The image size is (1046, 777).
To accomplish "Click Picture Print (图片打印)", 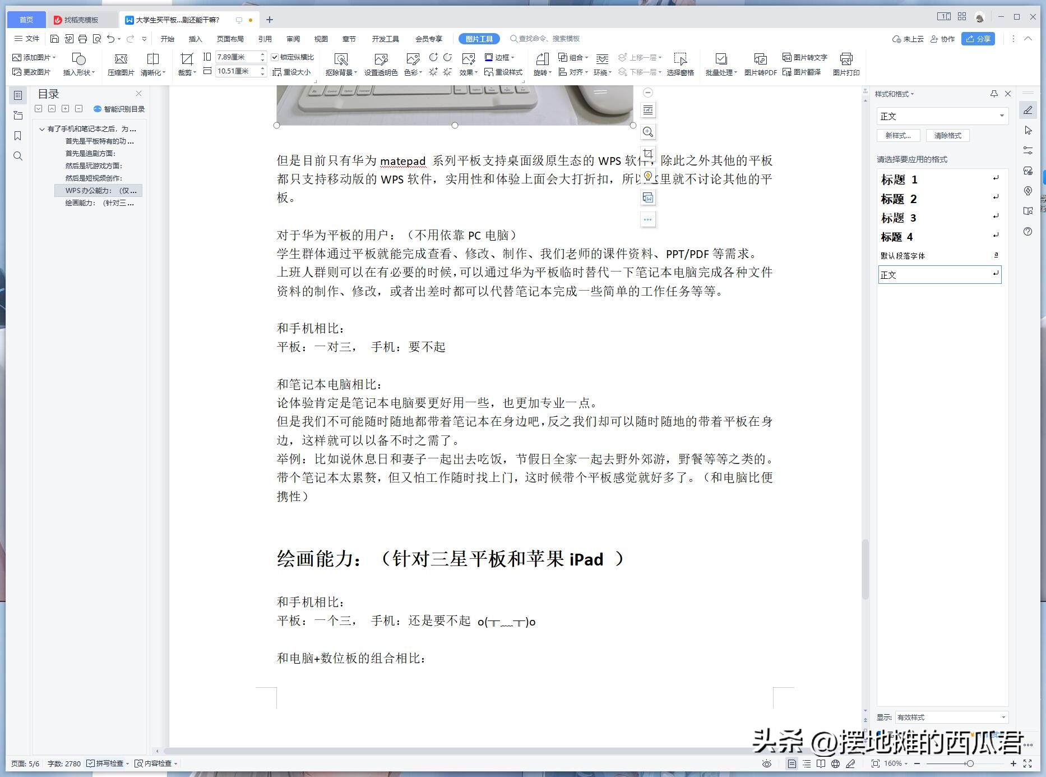I will pos(846,65).
